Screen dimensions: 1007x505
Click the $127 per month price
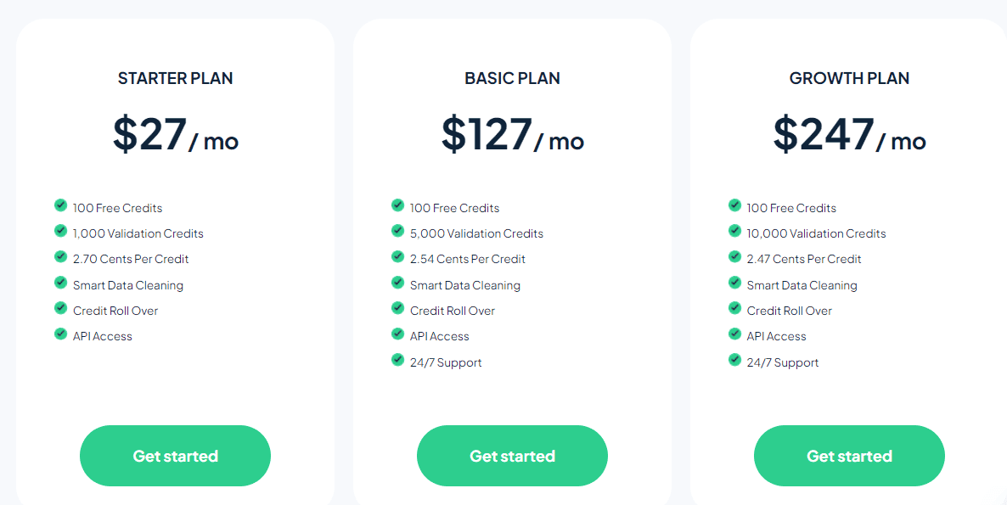point(512,134)
